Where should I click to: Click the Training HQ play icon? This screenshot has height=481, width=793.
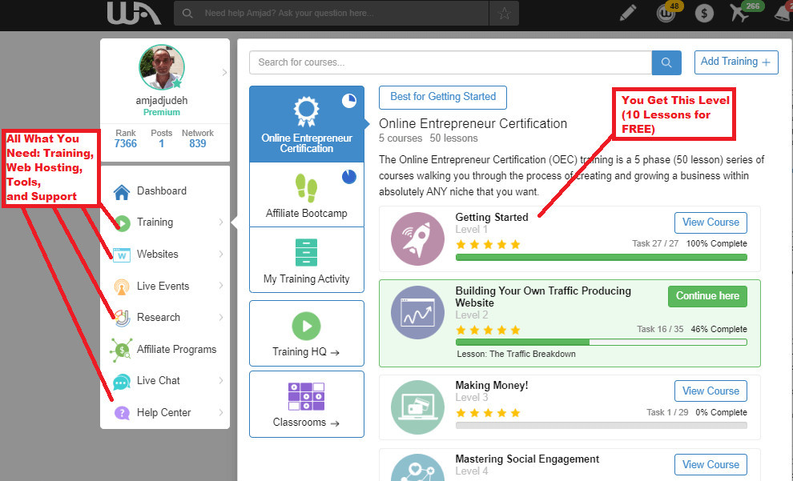(x=307, y=326)
